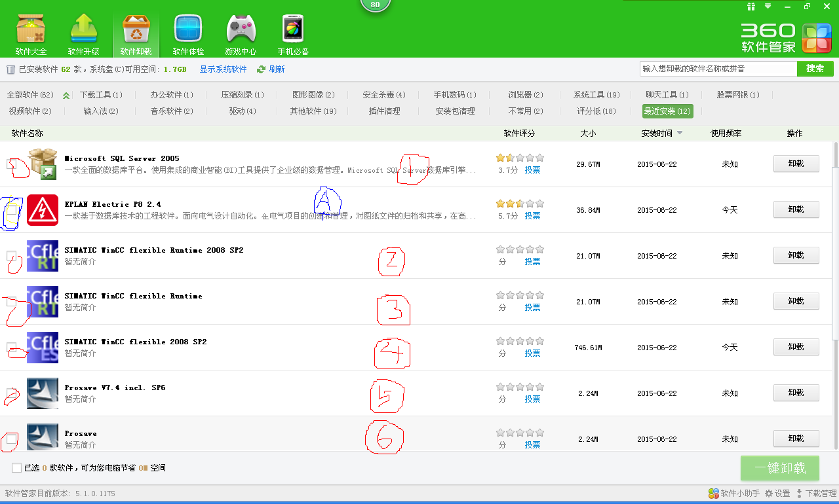This screenshot has width=839, height=504.
Task: Click the EPLAN Electric P8 app icon
Action: coord(43,210)
